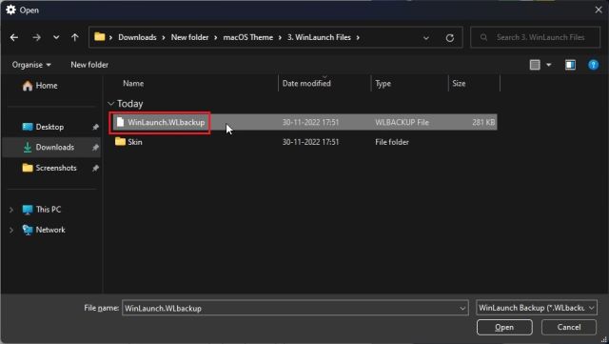This screenshot has width=609, height=344.
Task: Change view layout icon
Action: click(535, 65)
